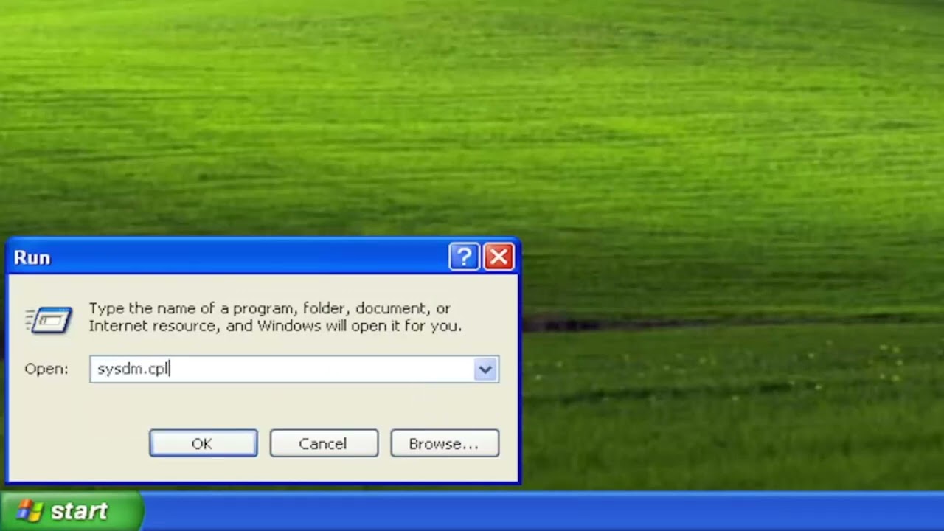This screenshot has height=531, width=944.
Task: Click the 'Open:' label
Action: (46, 369)
